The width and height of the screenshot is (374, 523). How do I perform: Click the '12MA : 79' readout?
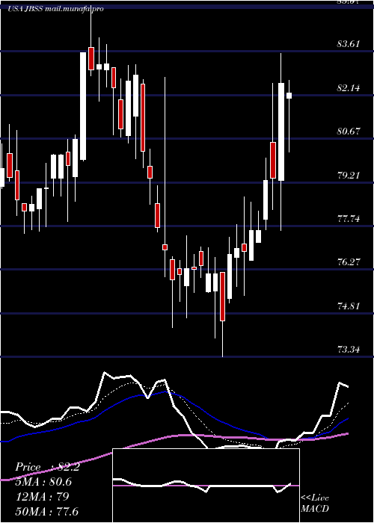pos(43,497)
